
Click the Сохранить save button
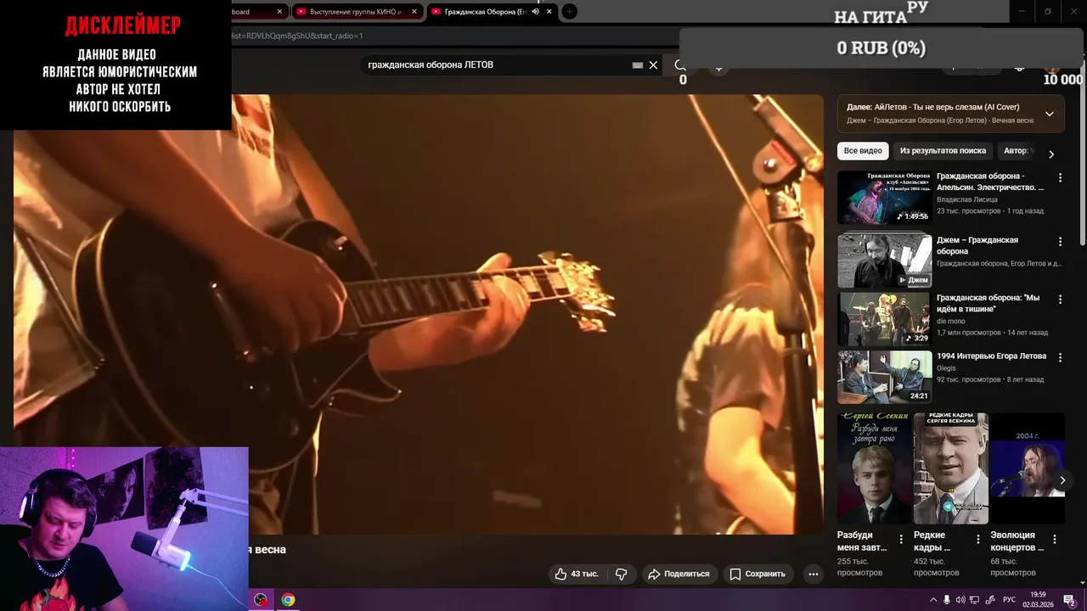(758, 574)
